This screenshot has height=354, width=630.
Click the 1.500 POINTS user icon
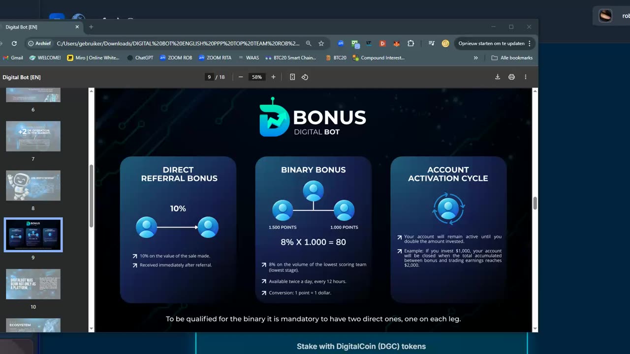[283, 210]
